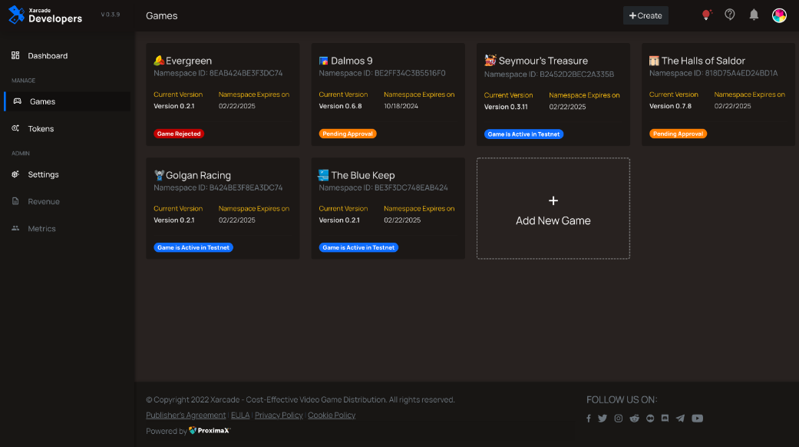Click the help question mark icon
Viewport: 799px width, 447px height.
point(729,14)
